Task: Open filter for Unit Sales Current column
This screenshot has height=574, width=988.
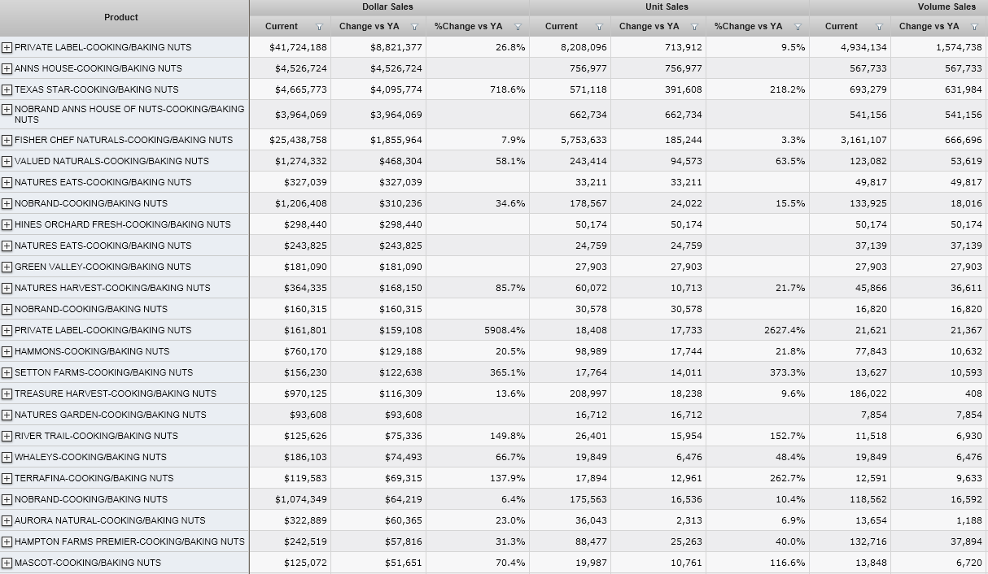Action: pyautogui.click(x=599, y=27)
